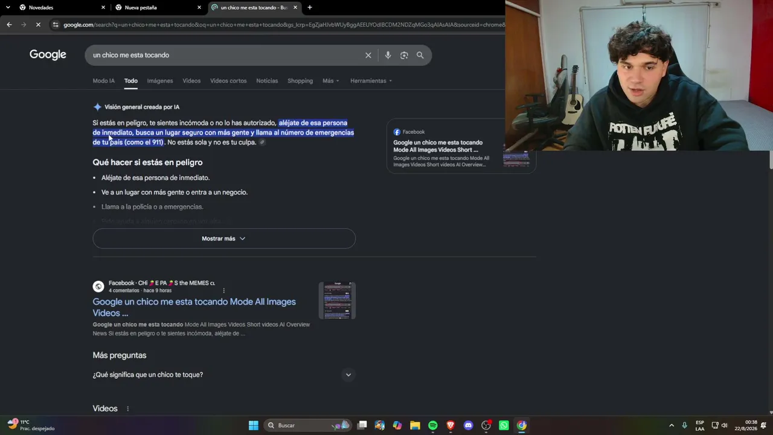Close the 'un chico me esta tocando' tab
The height and width of the screenshot is (435, 773).
click(x=295, y=7)
